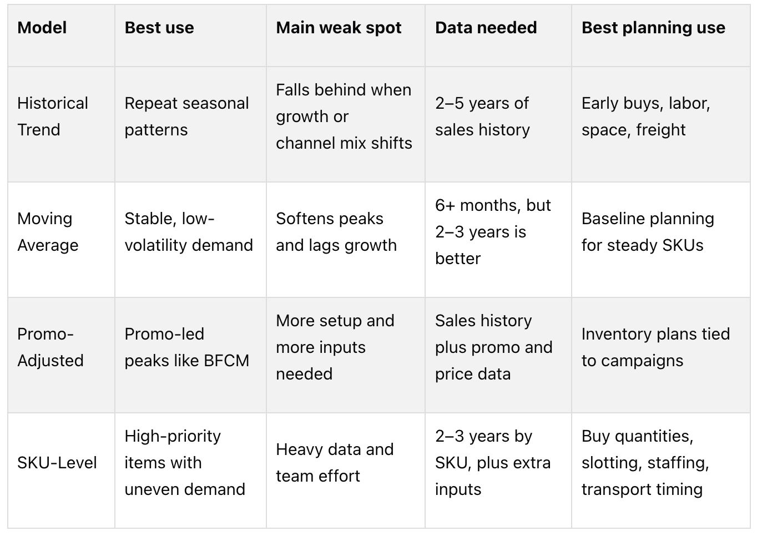Viewport: 757px width, 536px height.
Task: Click the Baseline planning for steady SKUs cell
Action: tap(661, 240)
